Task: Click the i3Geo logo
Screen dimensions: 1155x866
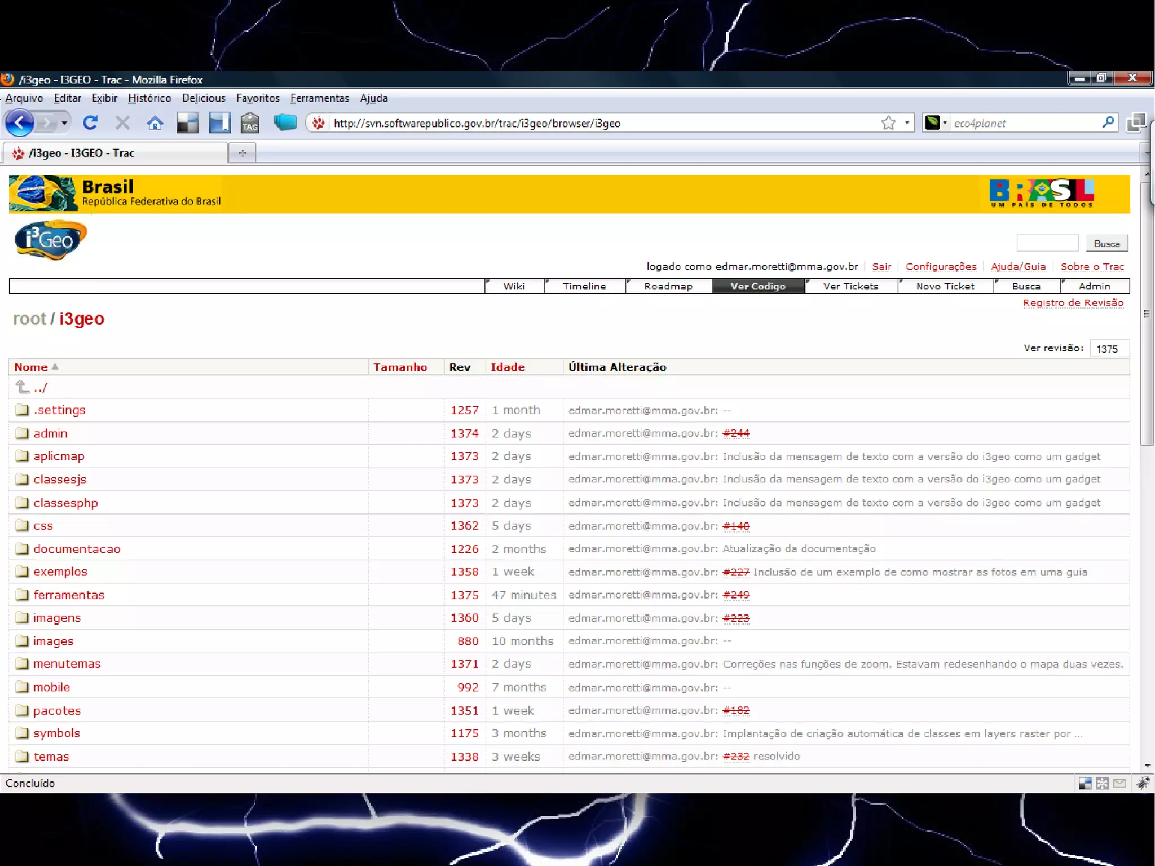Action: [x=50, y=240]
